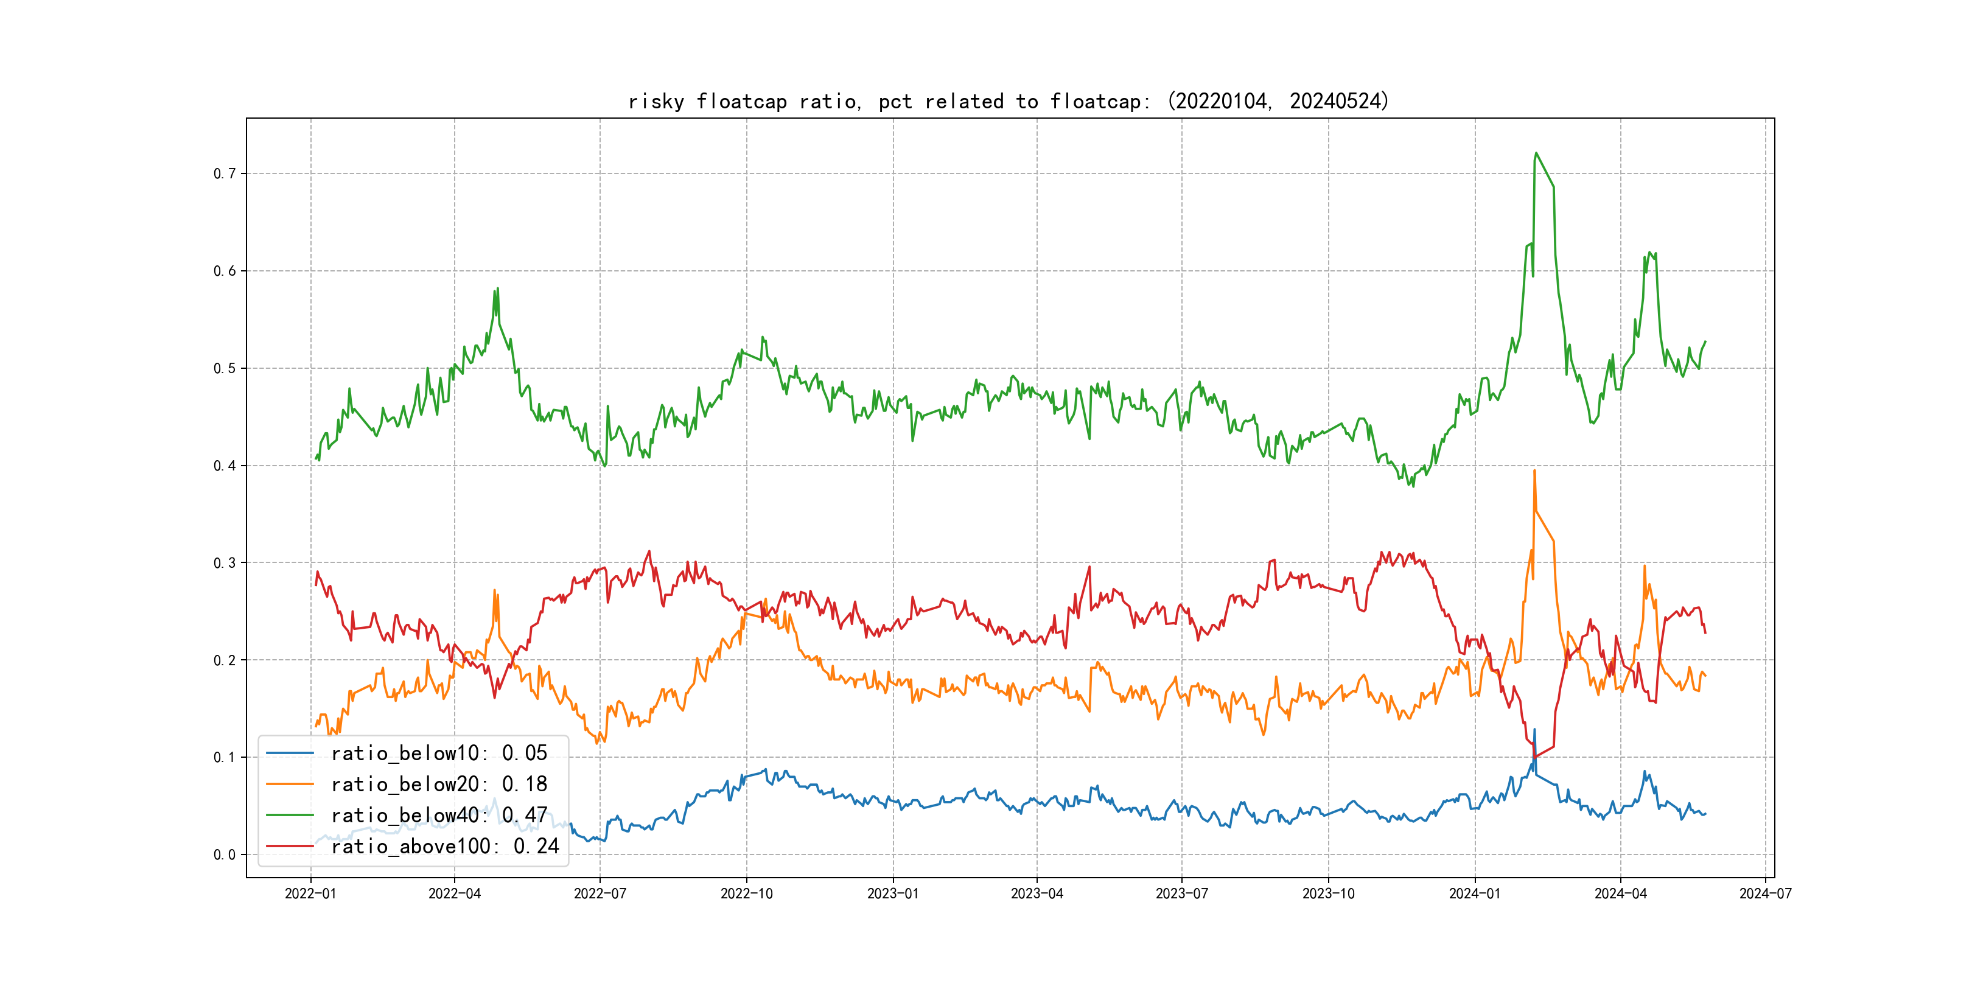
Task: Click the green line's highest peak above 0.7
Action: coord(1536,154)
